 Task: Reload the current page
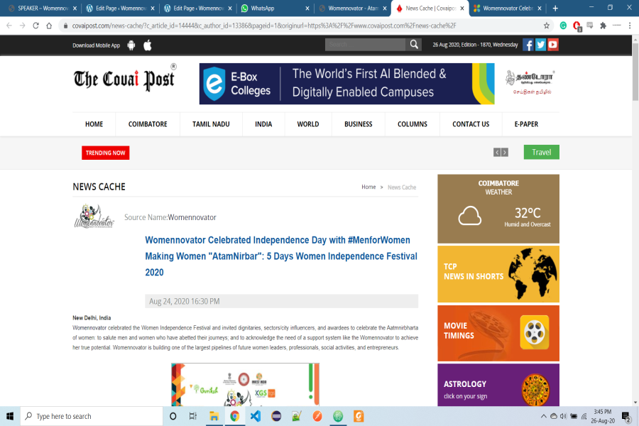tap(36, 26)
